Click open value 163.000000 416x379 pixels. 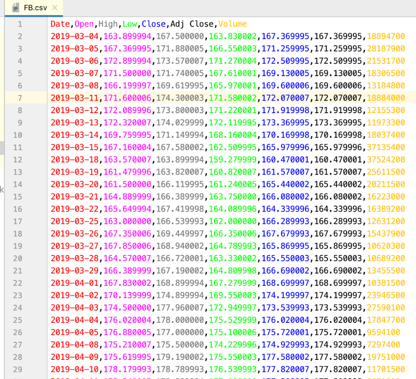(x=127, y=221)
